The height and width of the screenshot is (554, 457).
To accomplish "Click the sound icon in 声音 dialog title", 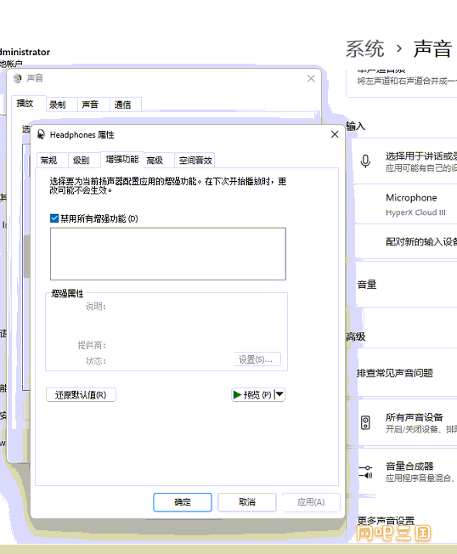I will [17, 78].
